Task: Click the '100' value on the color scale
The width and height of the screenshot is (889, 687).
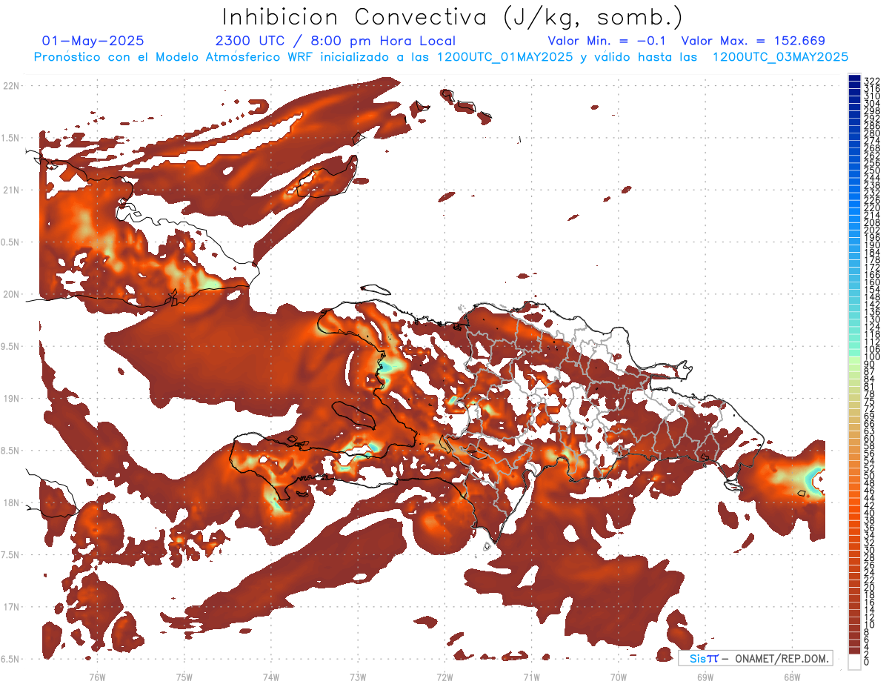Action: 872,357
